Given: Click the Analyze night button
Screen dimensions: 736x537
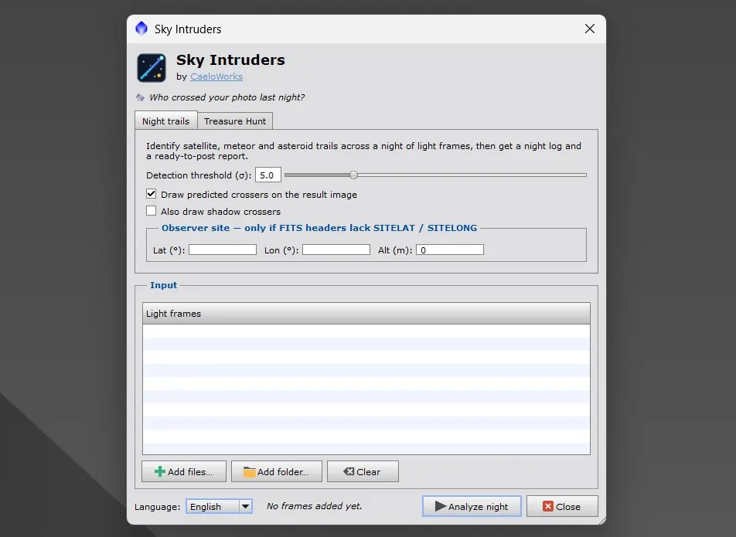Looking at the screenshot, I should tap(472, 507).
